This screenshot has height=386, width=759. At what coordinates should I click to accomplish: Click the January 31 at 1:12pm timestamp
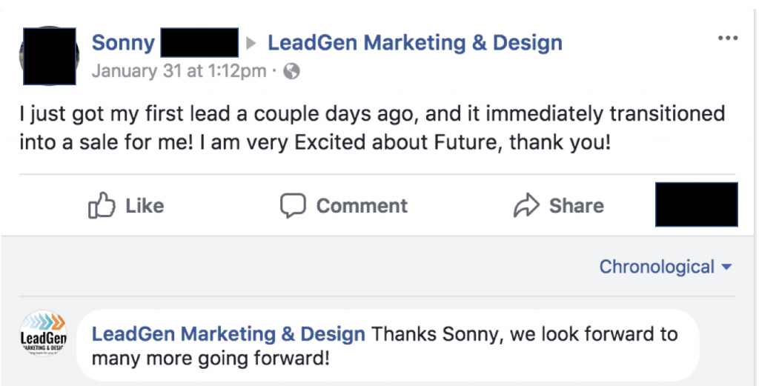coord(179,71)
